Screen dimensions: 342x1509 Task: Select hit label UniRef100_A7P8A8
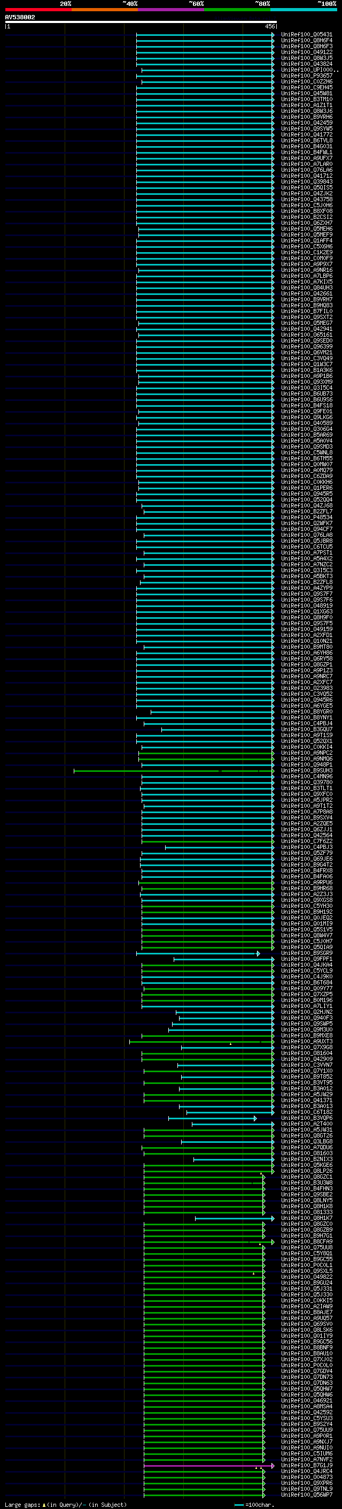[306, 812]
